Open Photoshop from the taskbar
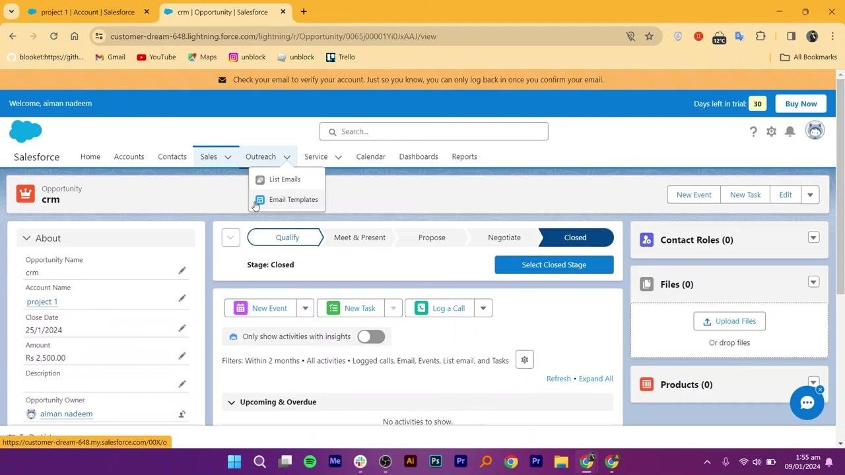 [x=435, y=461]
